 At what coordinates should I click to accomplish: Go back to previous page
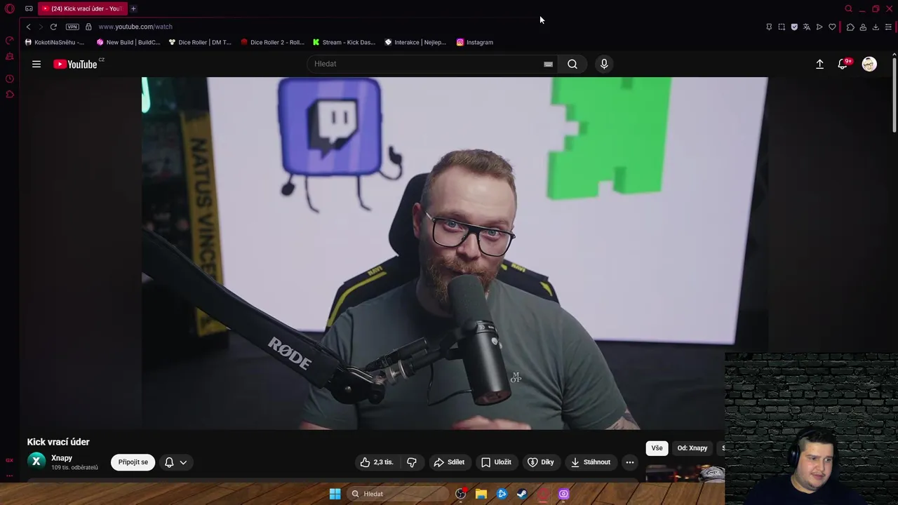point(28,27)
